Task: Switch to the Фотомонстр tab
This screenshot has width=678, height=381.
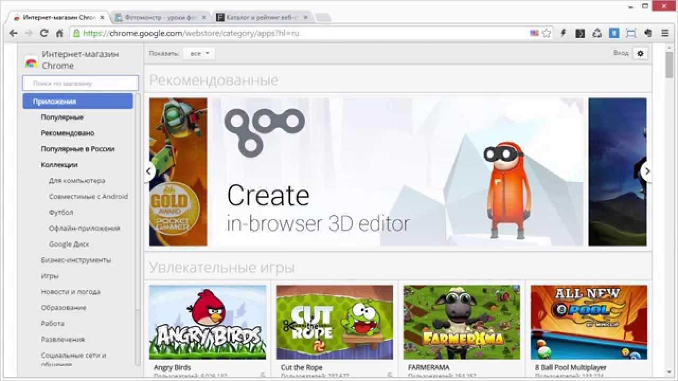Action: tap(161, 17)
